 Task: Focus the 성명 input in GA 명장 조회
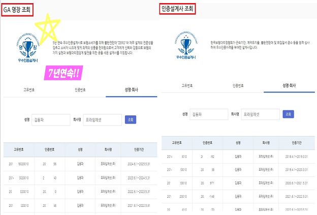[51, 120]
